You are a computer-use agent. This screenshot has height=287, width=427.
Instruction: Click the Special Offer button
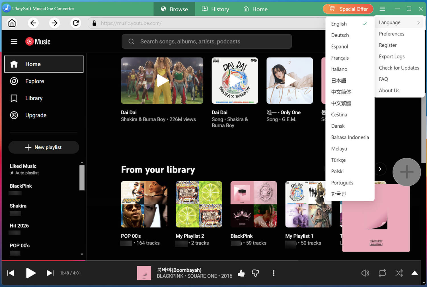coord(348,9)
